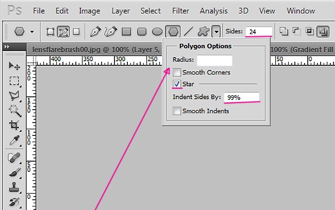Viewport: 335px width, 210px height.
Task: Select the Fill Pixels mode icon
Action: 76,32
